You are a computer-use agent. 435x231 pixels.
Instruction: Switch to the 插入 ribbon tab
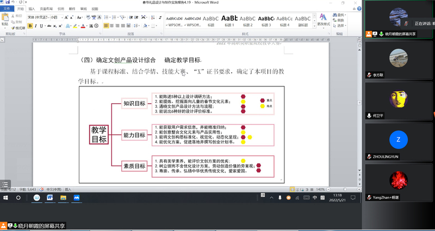pos(31,9)
